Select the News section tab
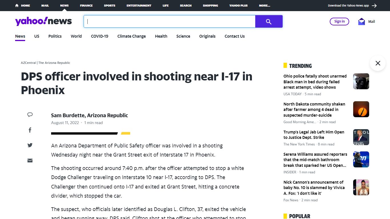The image size is (390, 219). click(x=20, y=36)
